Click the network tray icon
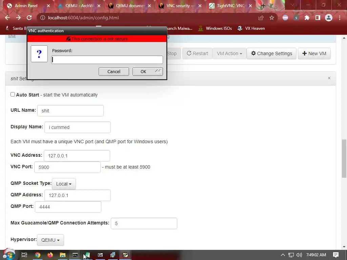Viewport: 347px width, 260px height. click(x=291, y=255)
